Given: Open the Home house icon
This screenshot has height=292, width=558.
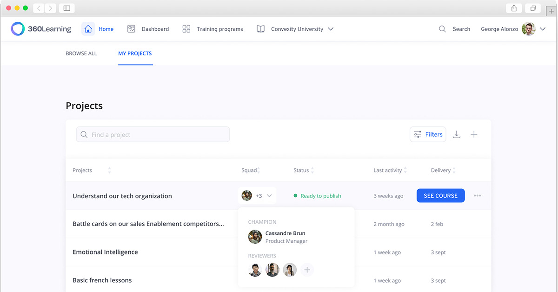Looking at the screenshot, I should click(x=88, y=29).
